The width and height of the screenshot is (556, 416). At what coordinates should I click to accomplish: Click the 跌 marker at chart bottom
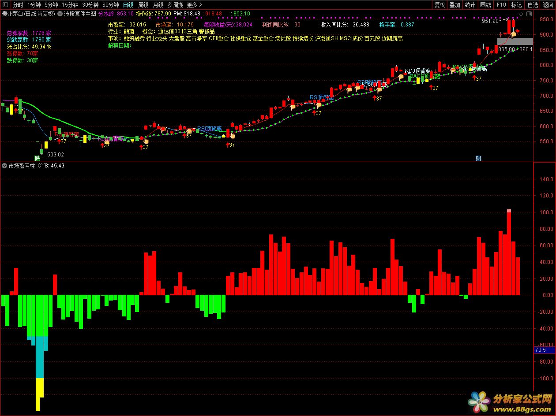click(38, 158)
